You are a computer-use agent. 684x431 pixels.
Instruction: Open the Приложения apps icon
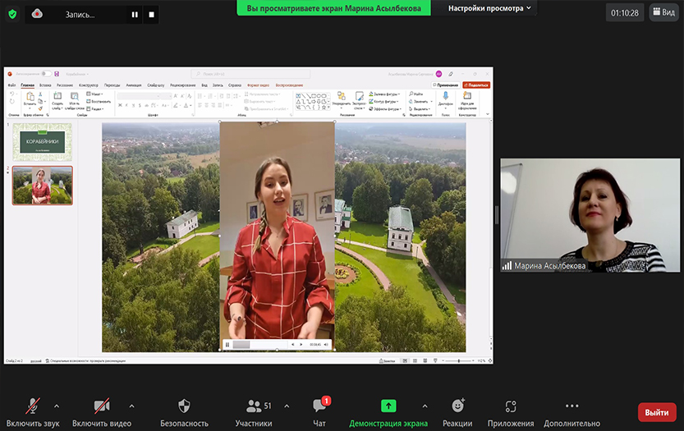pyautogui.click(x=511, y=407)
